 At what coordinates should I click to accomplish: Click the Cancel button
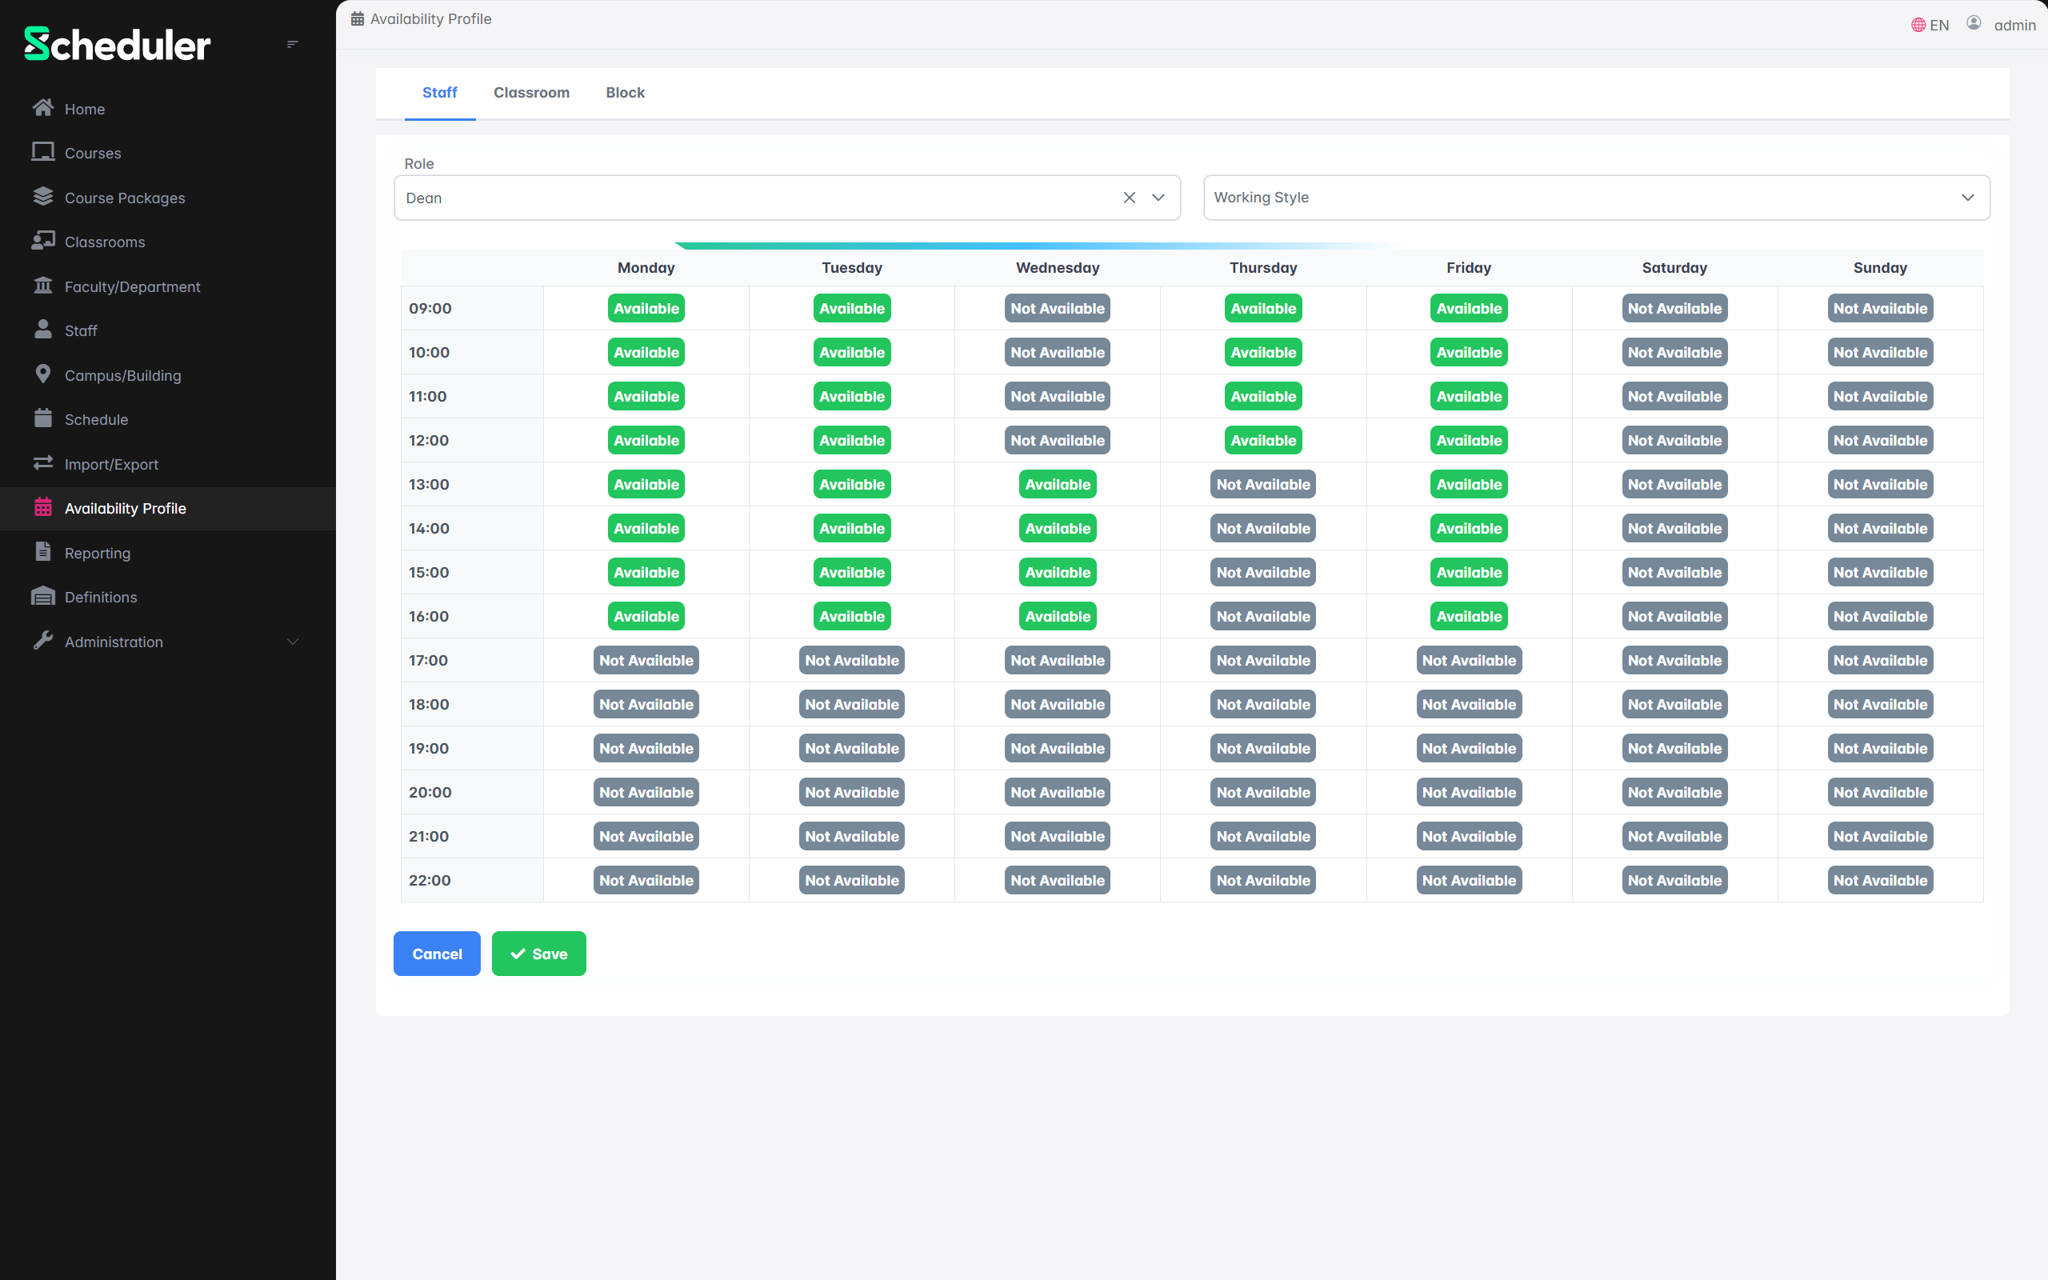(x=437, y=954)
